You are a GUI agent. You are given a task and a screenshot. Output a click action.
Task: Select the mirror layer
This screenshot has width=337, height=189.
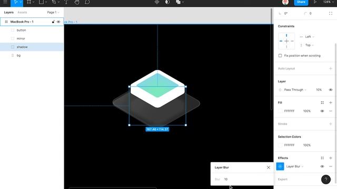coord(32,38)
